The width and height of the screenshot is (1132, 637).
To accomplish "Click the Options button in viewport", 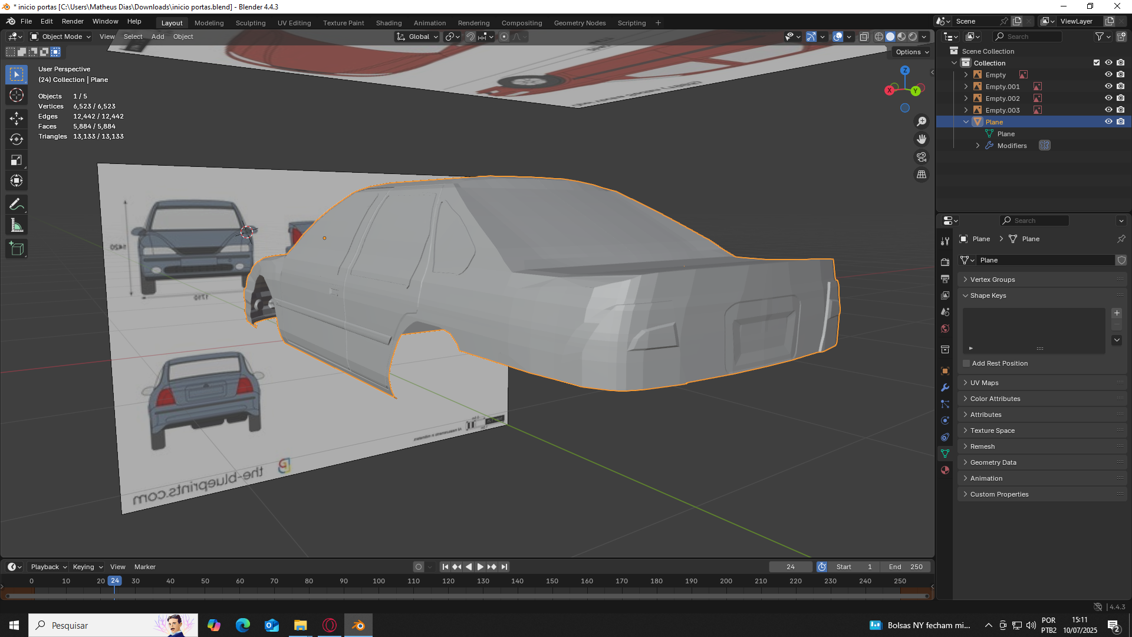I will coord(911,52).
